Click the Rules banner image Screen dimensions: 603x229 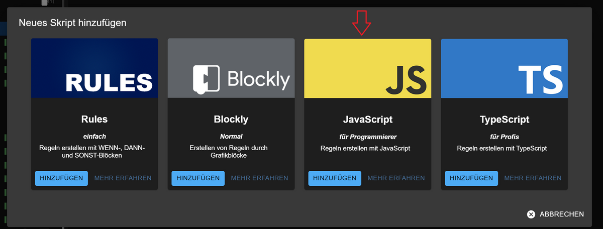(x=94, y=68)
